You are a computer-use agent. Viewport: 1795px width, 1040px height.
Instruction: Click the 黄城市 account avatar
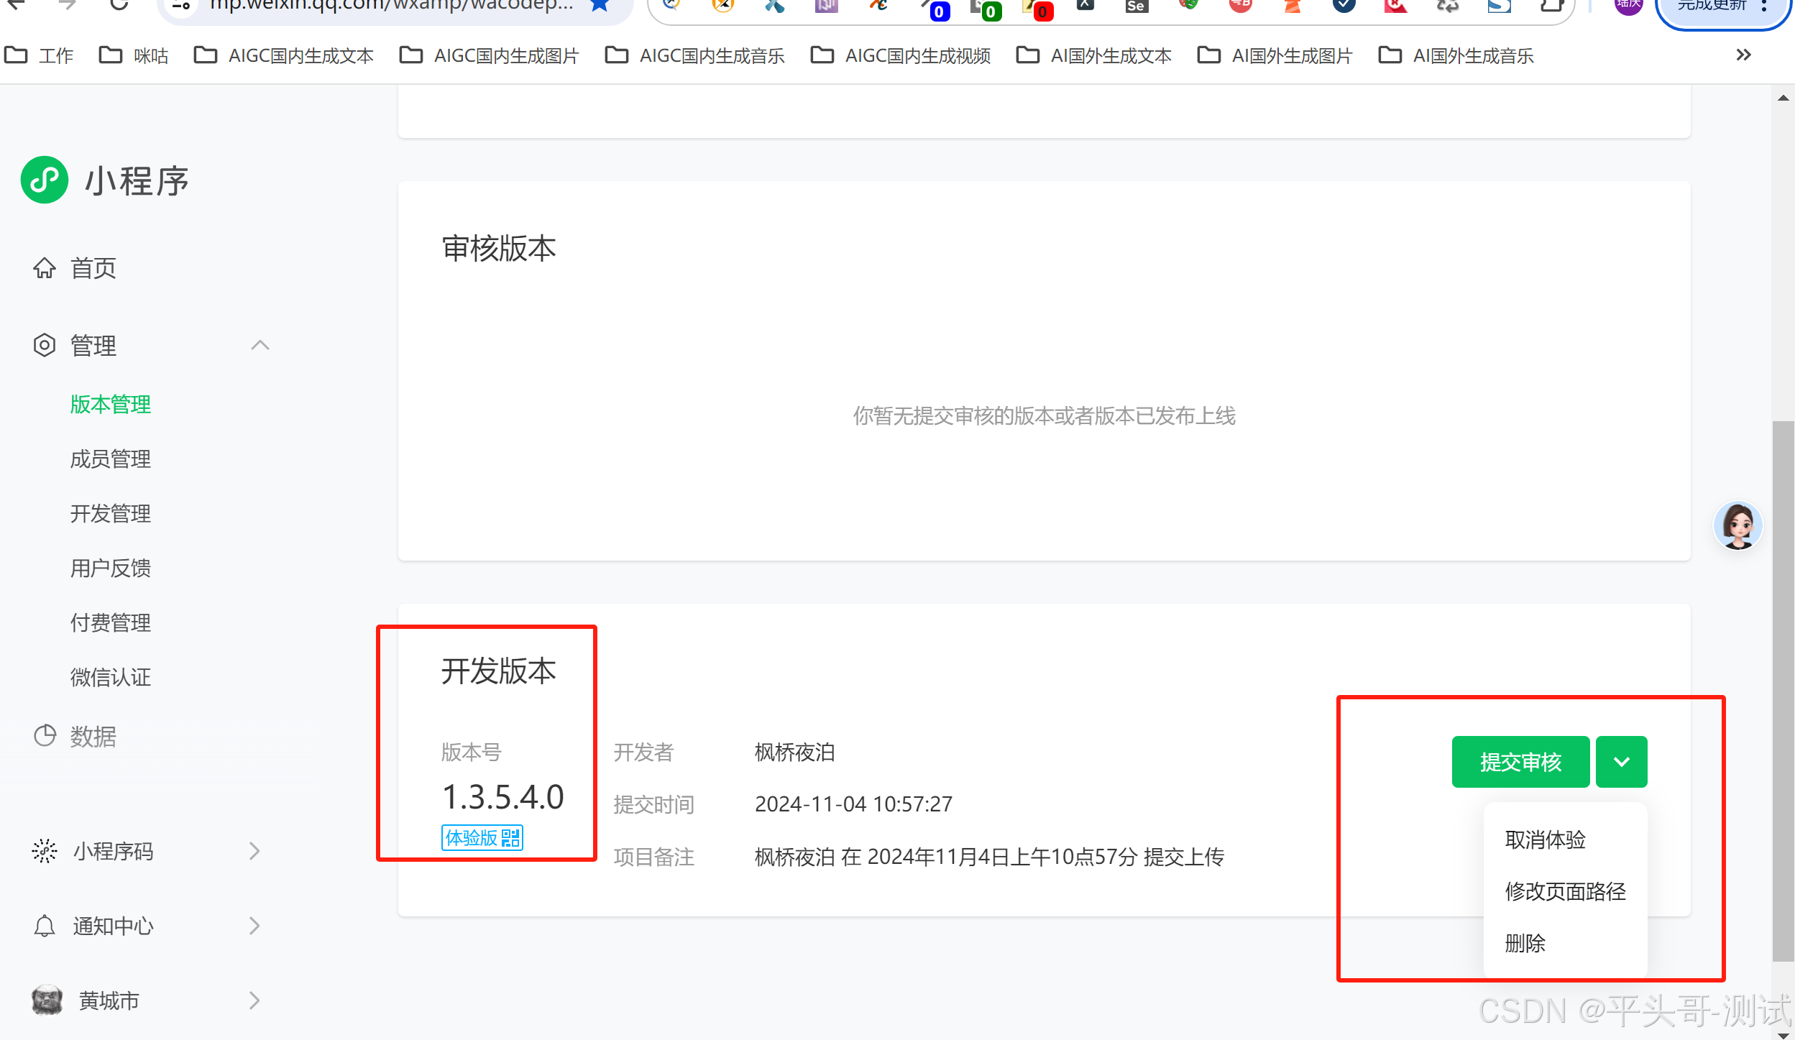click(47, 1000)
